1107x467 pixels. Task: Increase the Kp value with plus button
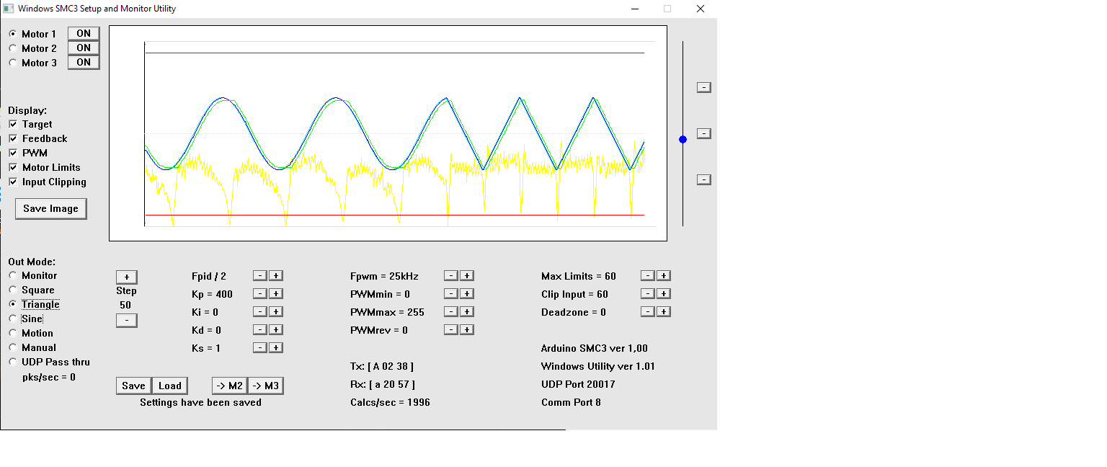coord(276,294)
